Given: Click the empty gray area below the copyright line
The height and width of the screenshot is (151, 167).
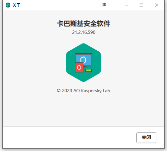Looking at the screenshot, I should [x=83, y=110].
